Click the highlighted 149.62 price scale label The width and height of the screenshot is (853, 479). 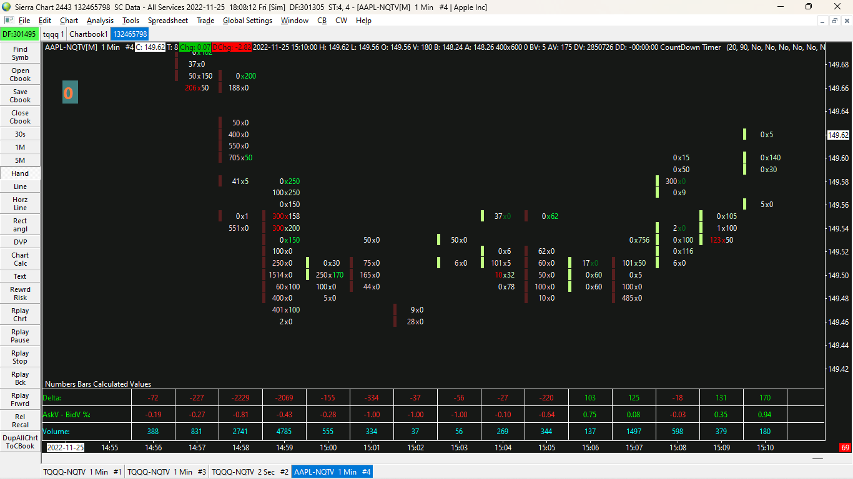(x=837, y=135)
